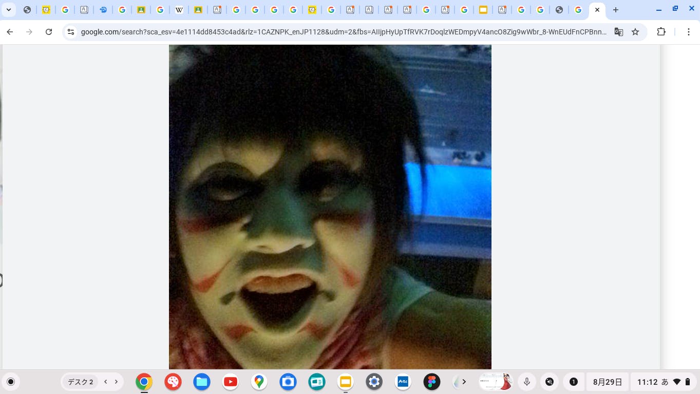Open a new browser tab
The width and height of the screenshot is (700, 394).
pos(616,10)
